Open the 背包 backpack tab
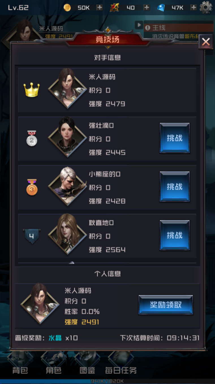The height and width of the screenshot is (384, 215). pos(20,370)
